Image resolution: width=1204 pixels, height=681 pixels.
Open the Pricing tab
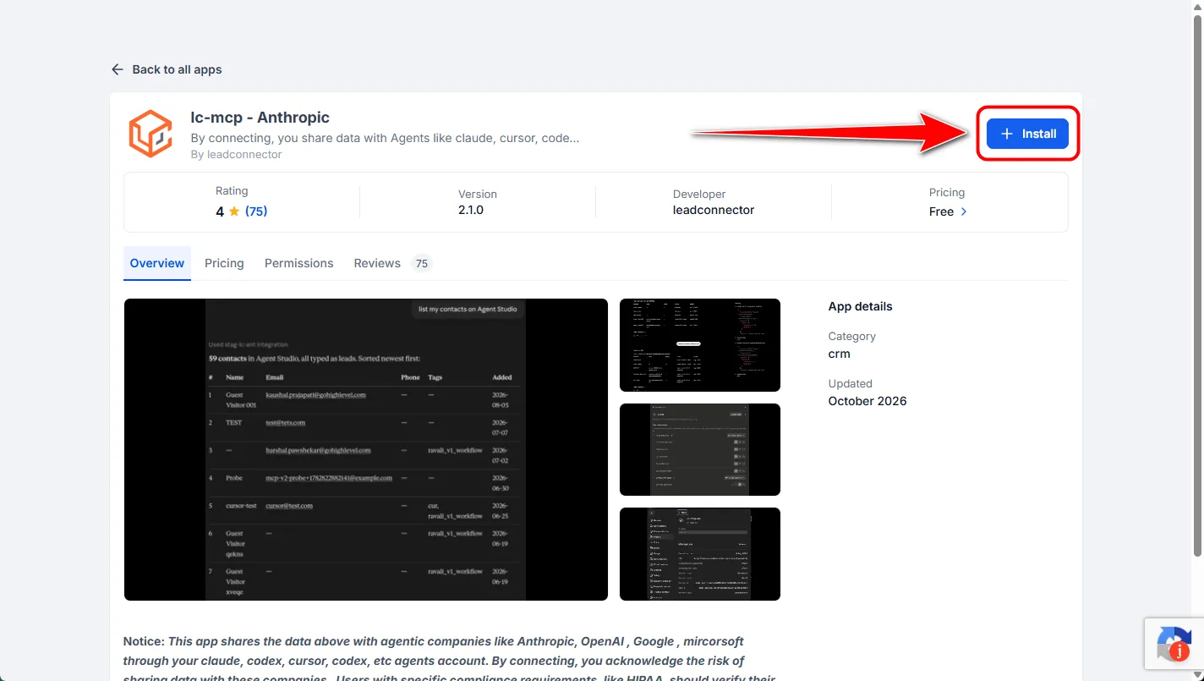click(224, 263)
